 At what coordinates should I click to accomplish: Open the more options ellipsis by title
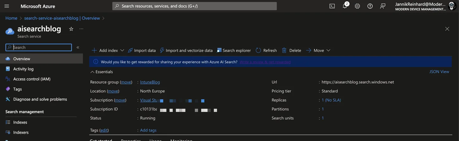pyautogui.click(x=81, y=29)
